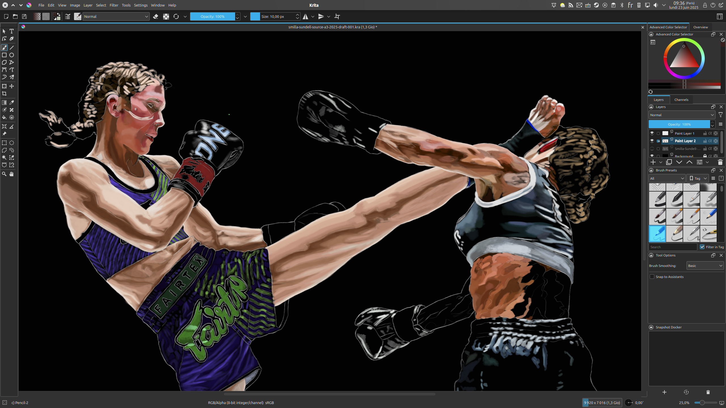Image resolution: width=726 pixels, height=408 pixels.
Task: Duplicate the current layer
Action: click(x=669, y=162)
